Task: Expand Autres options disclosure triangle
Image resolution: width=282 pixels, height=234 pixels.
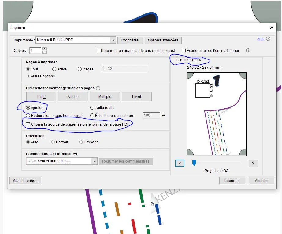Action: [28, 76]
